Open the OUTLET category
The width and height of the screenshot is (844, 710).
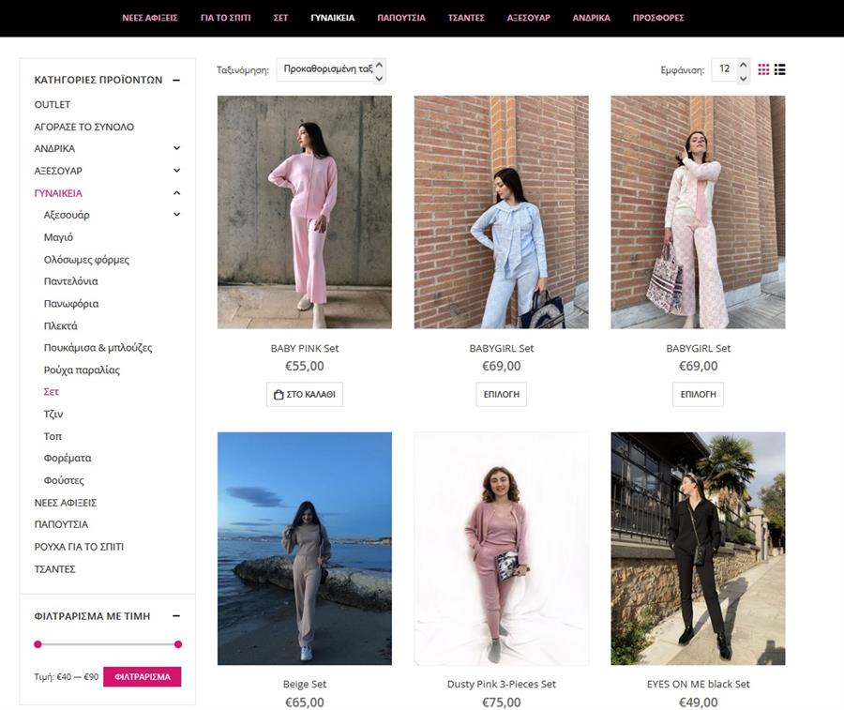(x=53, y=104)
